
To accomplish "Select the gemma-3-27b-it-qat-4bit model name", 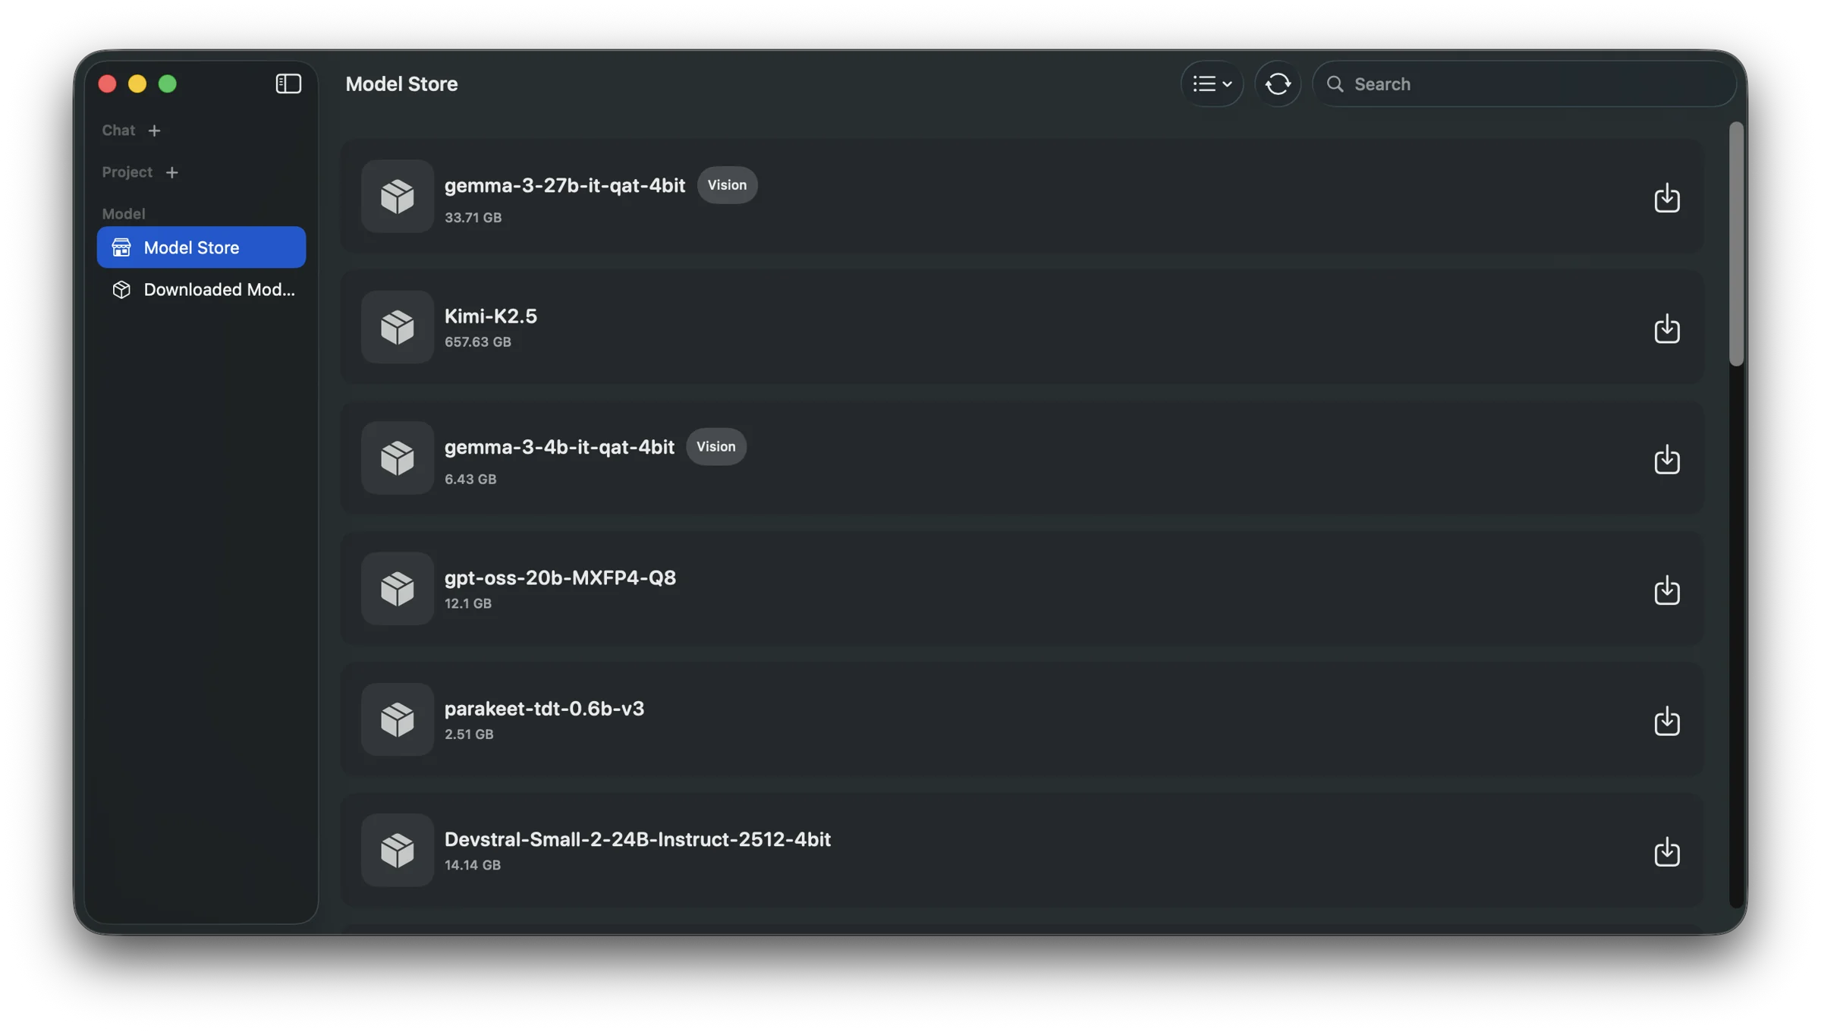I will 565,185.
